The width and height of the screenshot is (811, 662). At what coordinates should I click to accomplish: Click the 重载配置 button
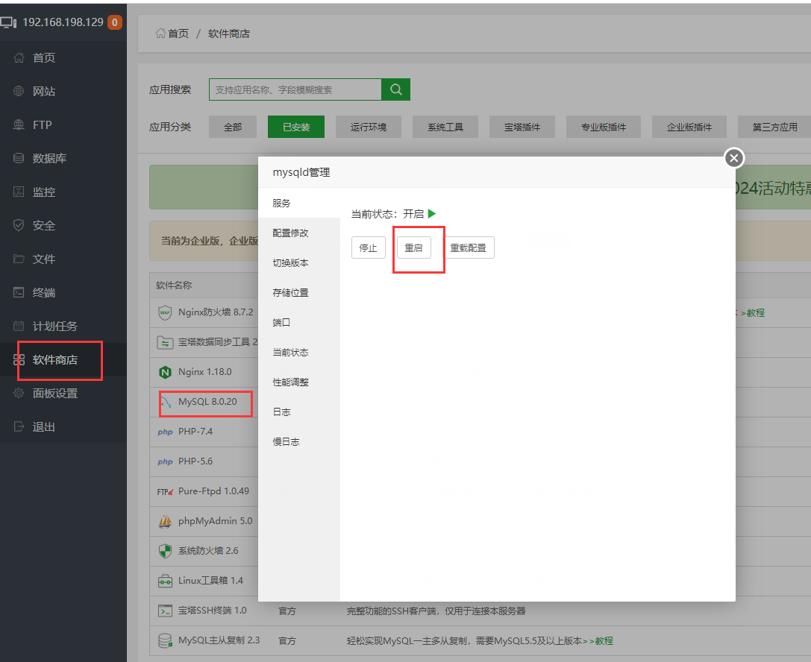(x=469, y=248)
